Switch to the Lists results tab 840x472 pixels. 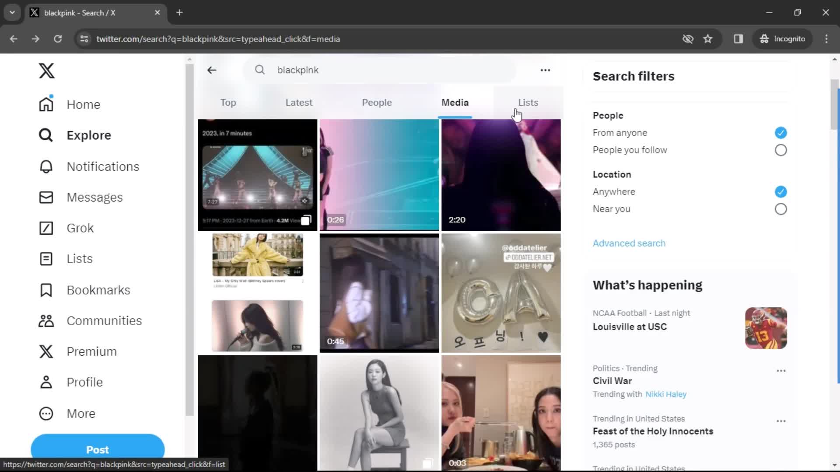tap(528, 103)
